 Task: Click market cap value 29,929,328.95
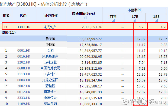[x=91, y=56]
